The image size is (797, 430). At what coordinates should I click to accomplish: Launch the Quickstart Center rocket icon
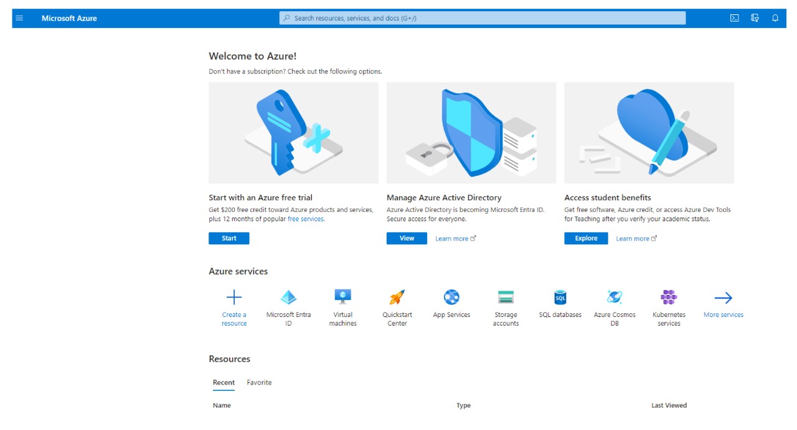pos(397,297)
